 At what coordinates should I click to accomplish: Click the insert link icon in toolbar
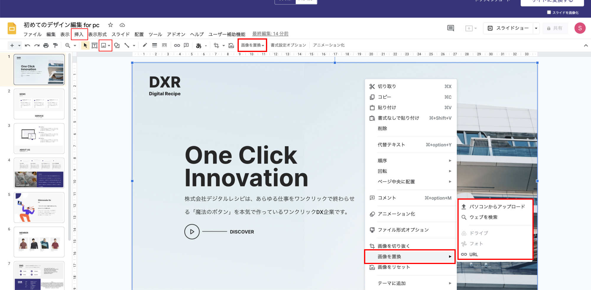click(x=177, y=45)
